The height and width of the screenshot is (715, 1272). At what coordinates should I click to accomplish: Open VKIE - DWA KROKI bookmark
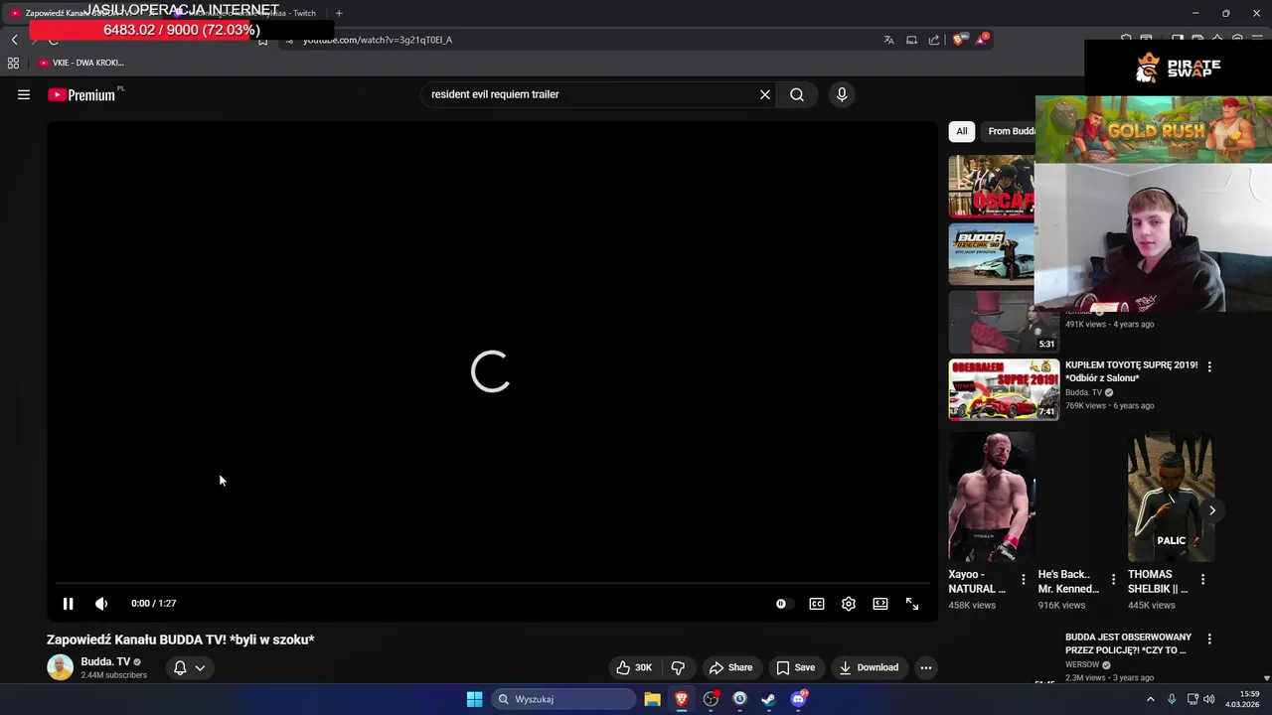point(81,63)
